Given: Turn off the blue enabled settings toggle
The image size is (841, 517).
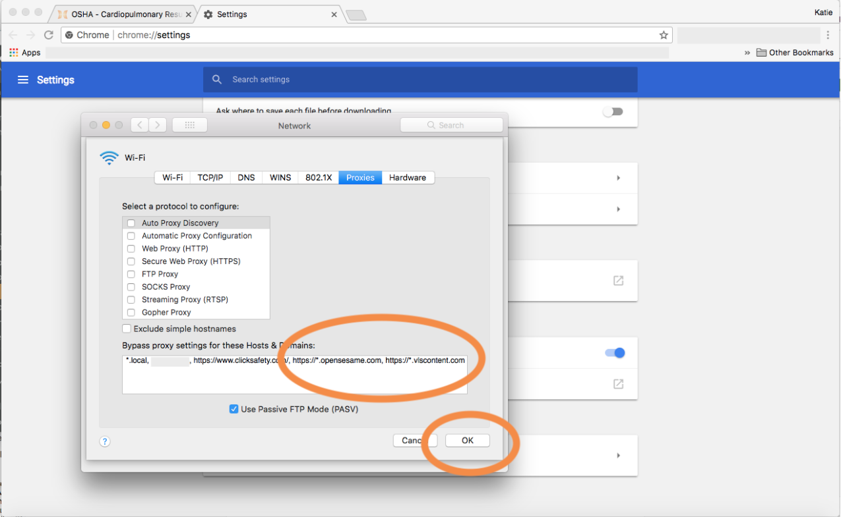Looking at the screenshot, I should (x=614, y=353).
